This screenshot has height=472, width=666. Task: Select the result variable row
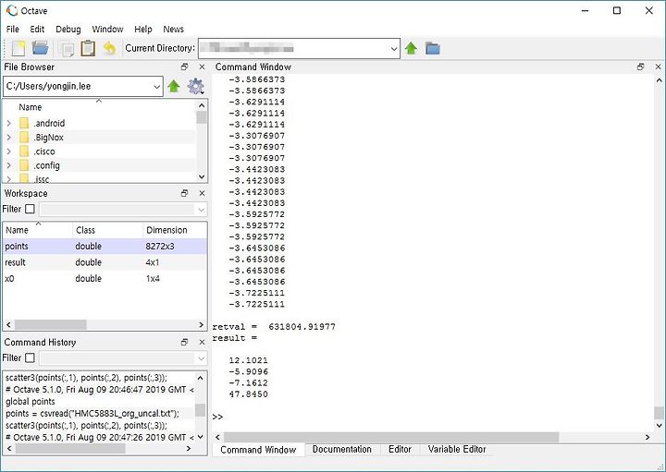click(105, 262)
